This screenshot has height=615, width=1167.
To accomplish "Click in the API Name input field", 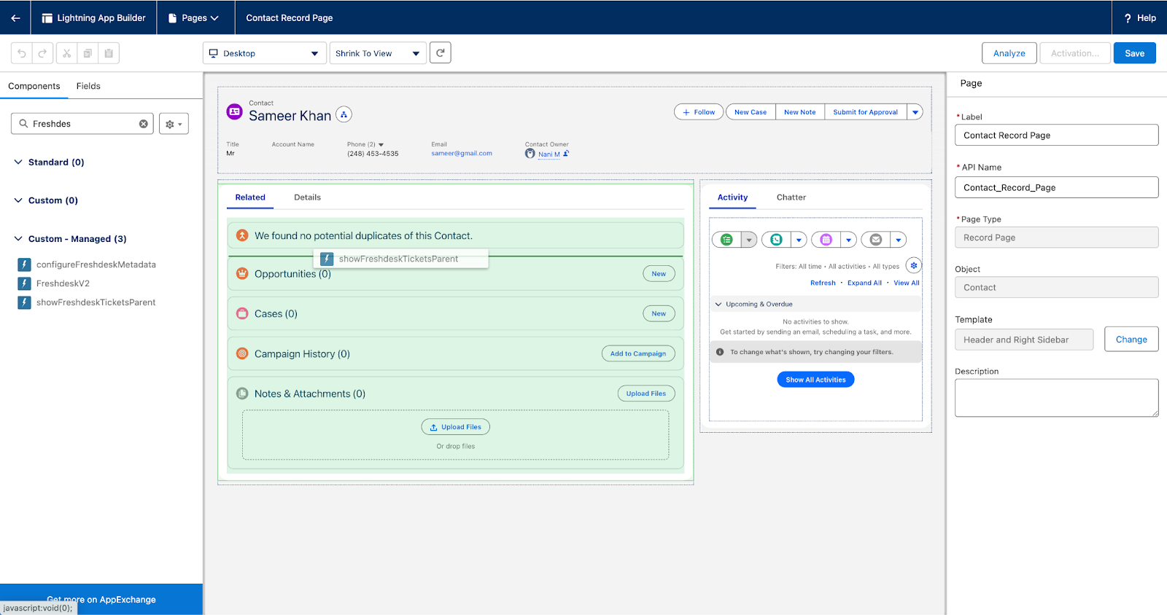I will 1056,187.
